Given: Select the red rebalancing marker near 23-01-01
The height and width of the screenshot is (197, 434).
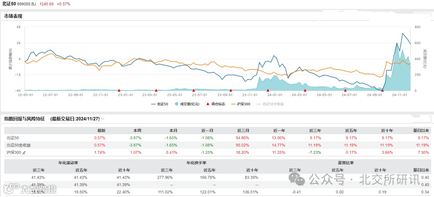Looking at the screenshot, I should tap(119, 90).
